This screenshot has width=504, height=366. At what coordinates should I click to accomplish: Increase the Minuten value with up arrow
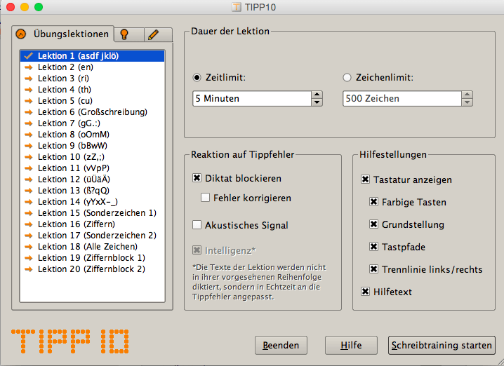point(317,95)
